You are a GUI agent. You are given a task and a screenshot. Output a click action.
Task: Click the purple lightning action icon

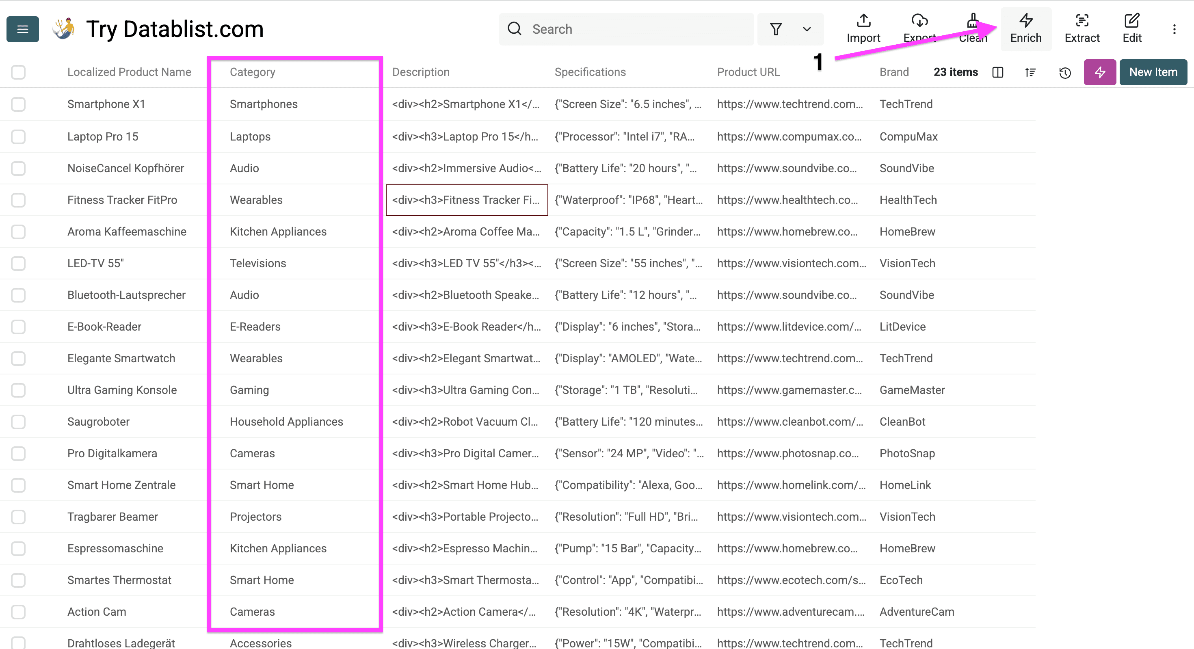[x=1099, y=72]
